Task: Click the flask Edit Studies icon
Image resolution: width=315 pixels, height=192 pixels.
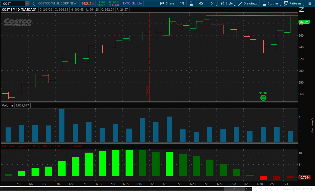Action: coord(191,3)
